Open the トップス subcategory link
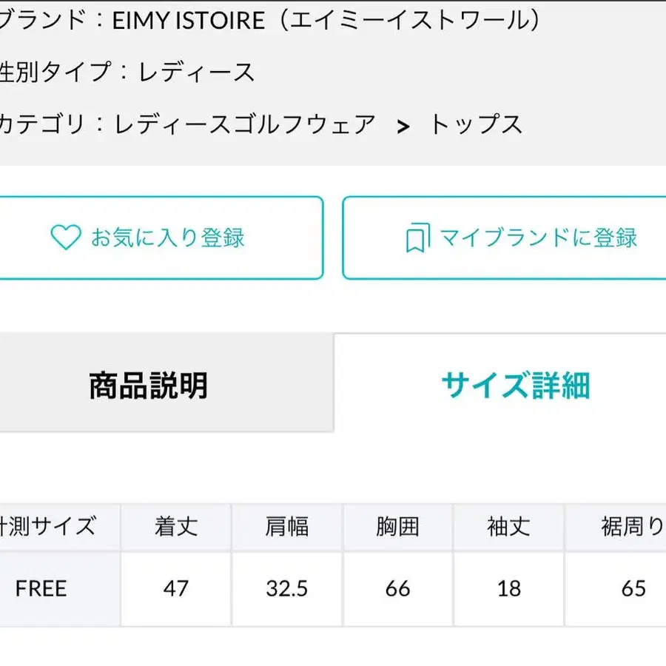This screenshot has height=666, width=666. click(476, 124)
